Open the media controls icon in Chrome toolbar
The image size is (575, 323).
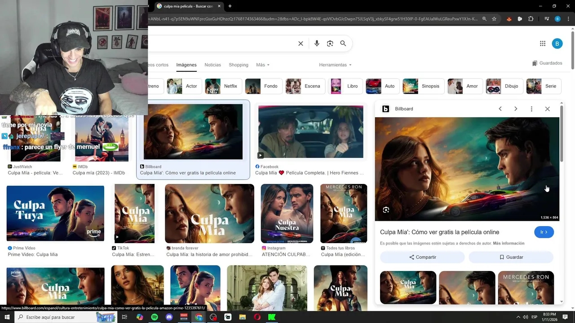[x=546, y=19]
